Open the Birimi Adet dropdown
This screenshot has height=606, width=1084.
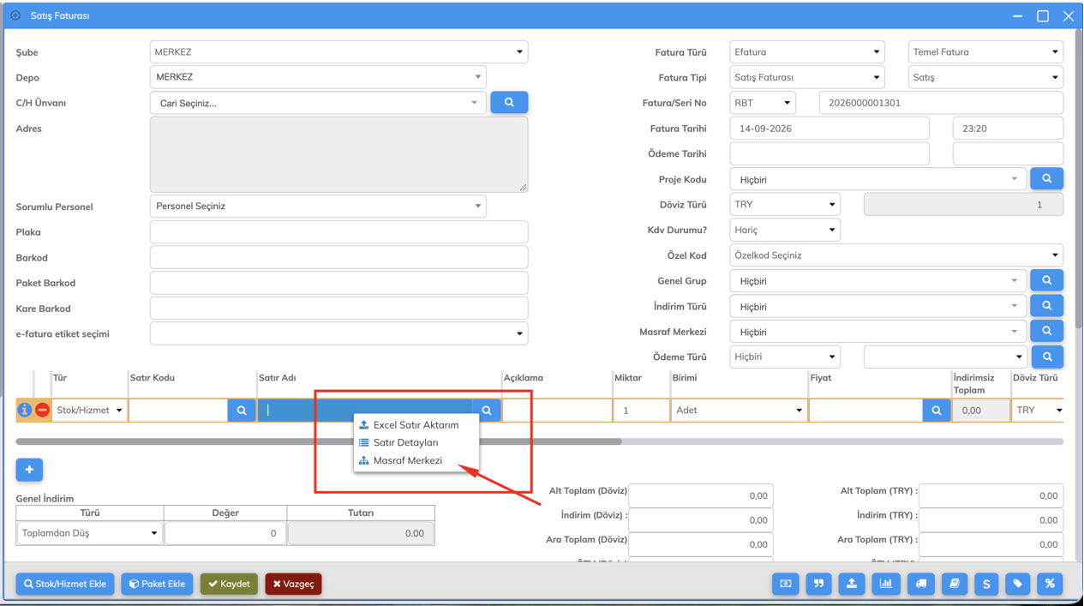pyautogui.click(x=738, y=411)
